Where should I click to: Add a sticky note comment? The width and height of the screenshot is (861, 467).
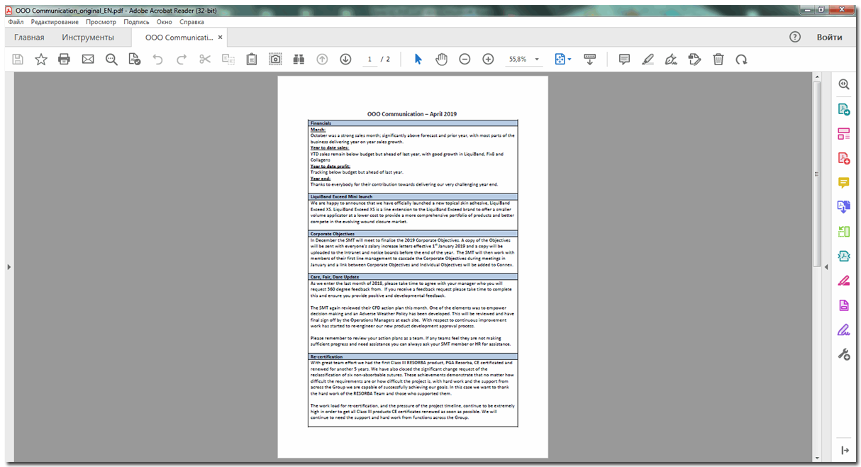[624, 60]
